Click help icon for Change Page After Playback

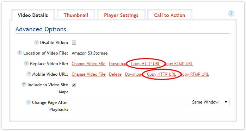coord(28,102)
